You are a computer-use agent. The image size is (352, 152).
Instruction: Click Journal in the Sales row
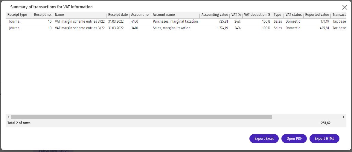pyautogui.click(x=15, y=28)
